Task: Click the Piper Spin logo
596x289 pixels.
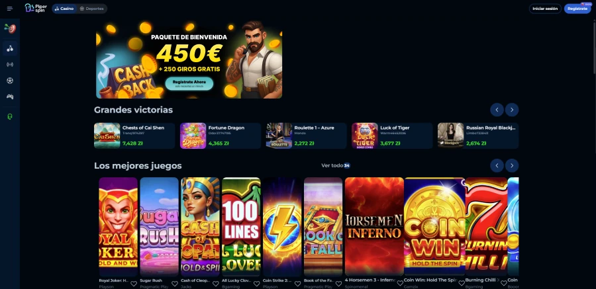Action: tap(36, 8)
